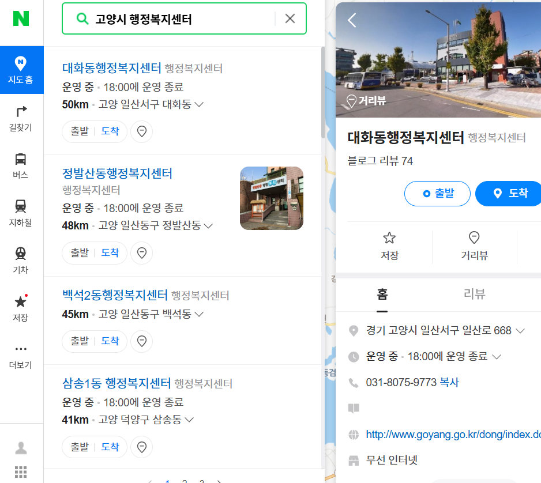This screenshot has height=483, width=541.
Task: Set 정발산동행정복지센터 as 도착
Action: (110, 253)
